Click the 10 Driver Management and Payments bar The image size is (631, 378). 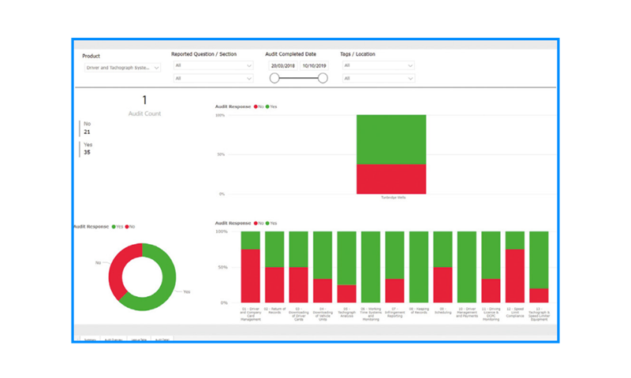(x=467, y=267)
